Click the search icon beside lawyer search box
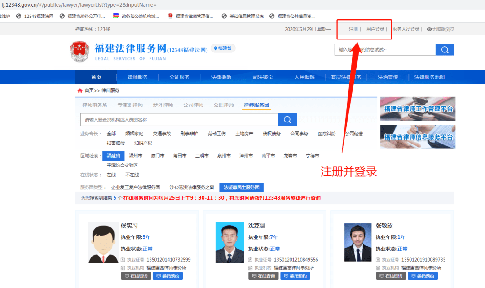This screenshot has width=485, height=288. point(287,119)
